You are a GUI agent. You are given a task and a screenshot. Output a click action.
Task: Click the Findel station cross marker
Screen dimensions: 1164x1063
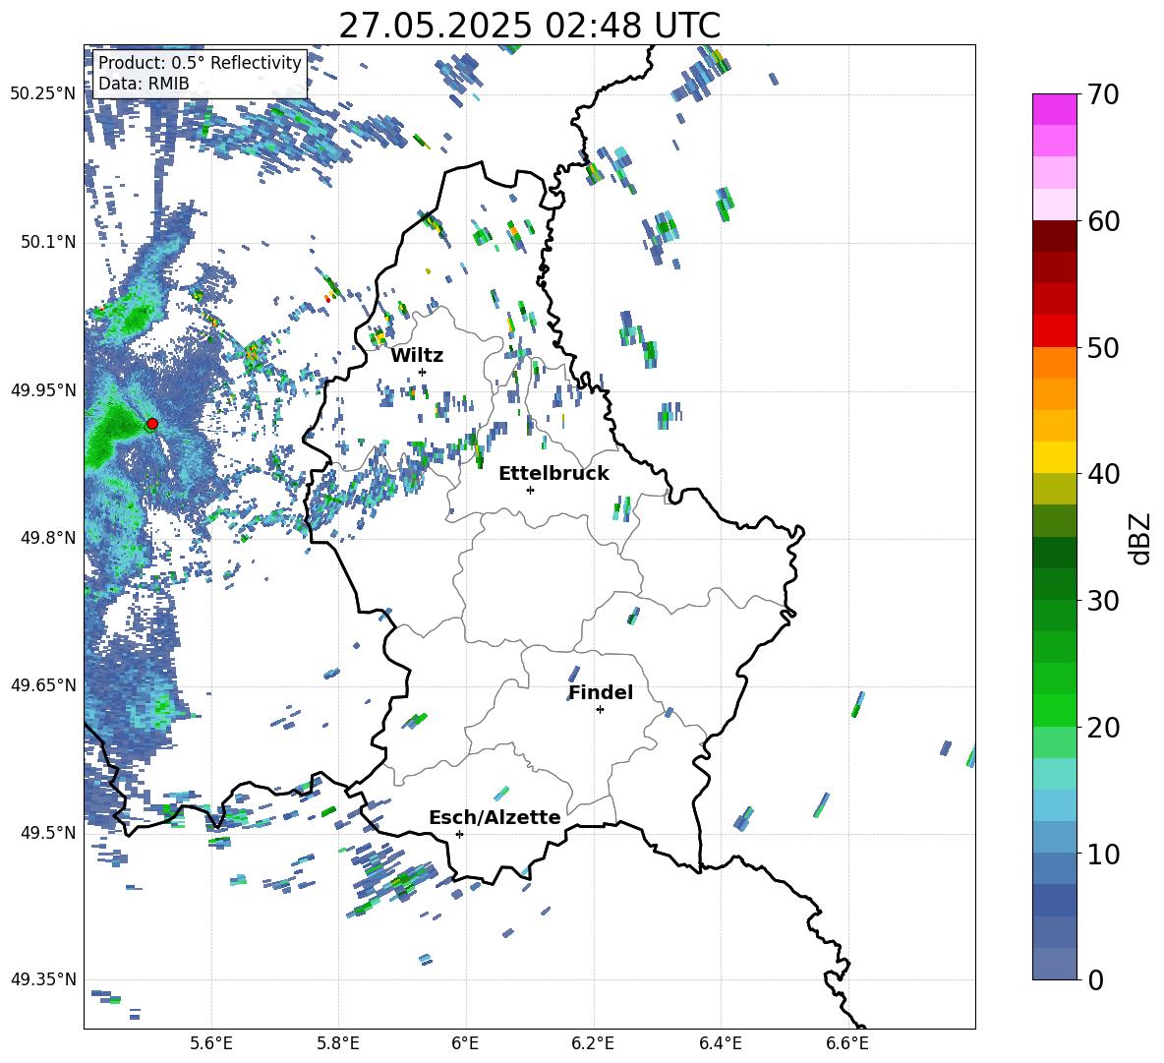click(600, 710)
